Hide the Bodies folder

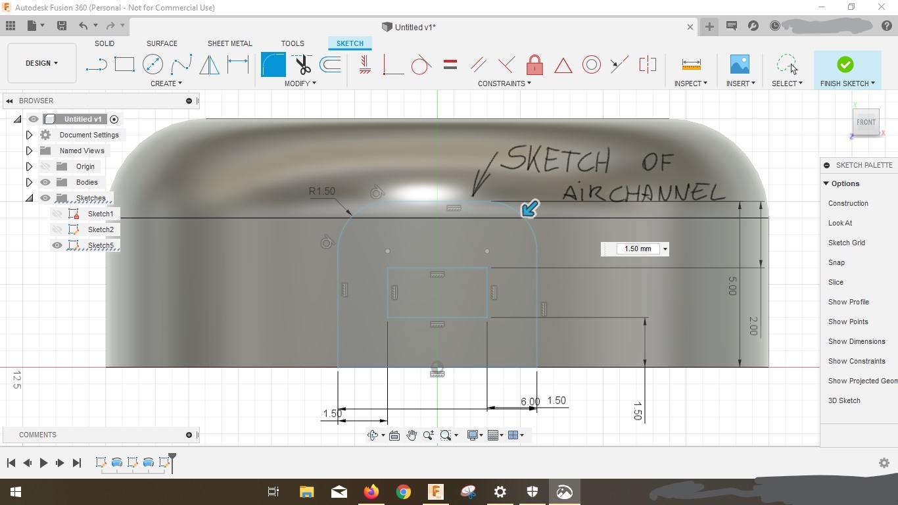(45, 182)
